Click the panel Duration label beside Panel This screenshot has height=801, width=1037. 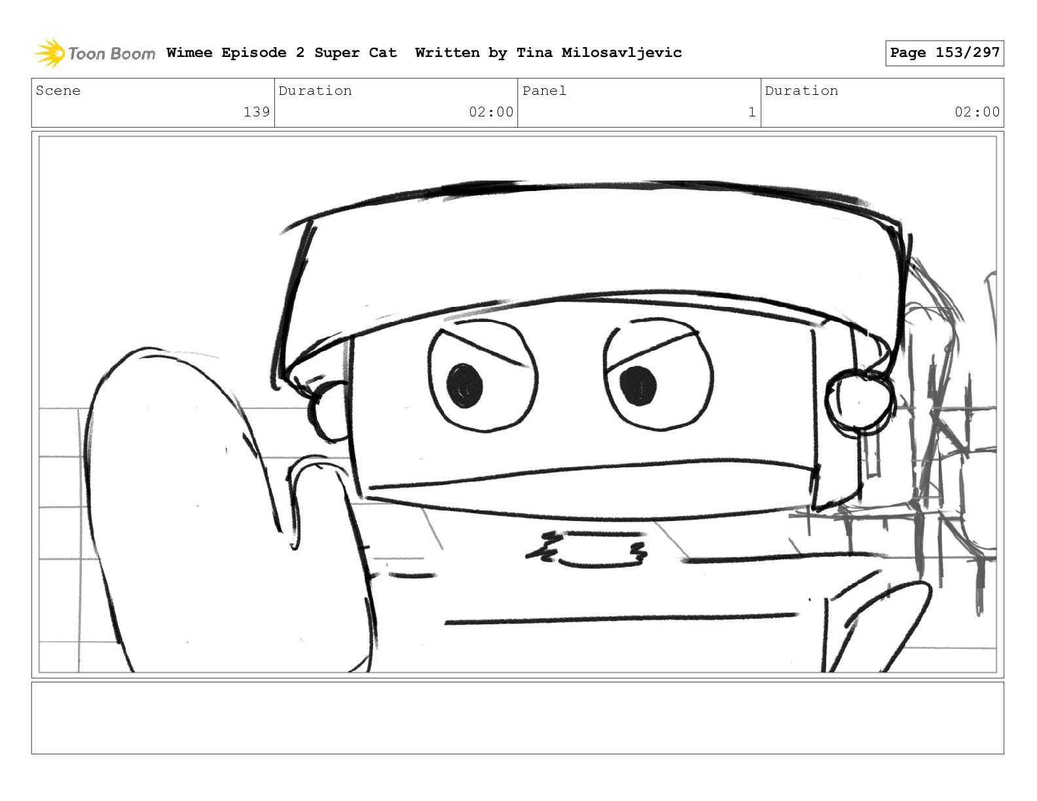click(801, 91)
